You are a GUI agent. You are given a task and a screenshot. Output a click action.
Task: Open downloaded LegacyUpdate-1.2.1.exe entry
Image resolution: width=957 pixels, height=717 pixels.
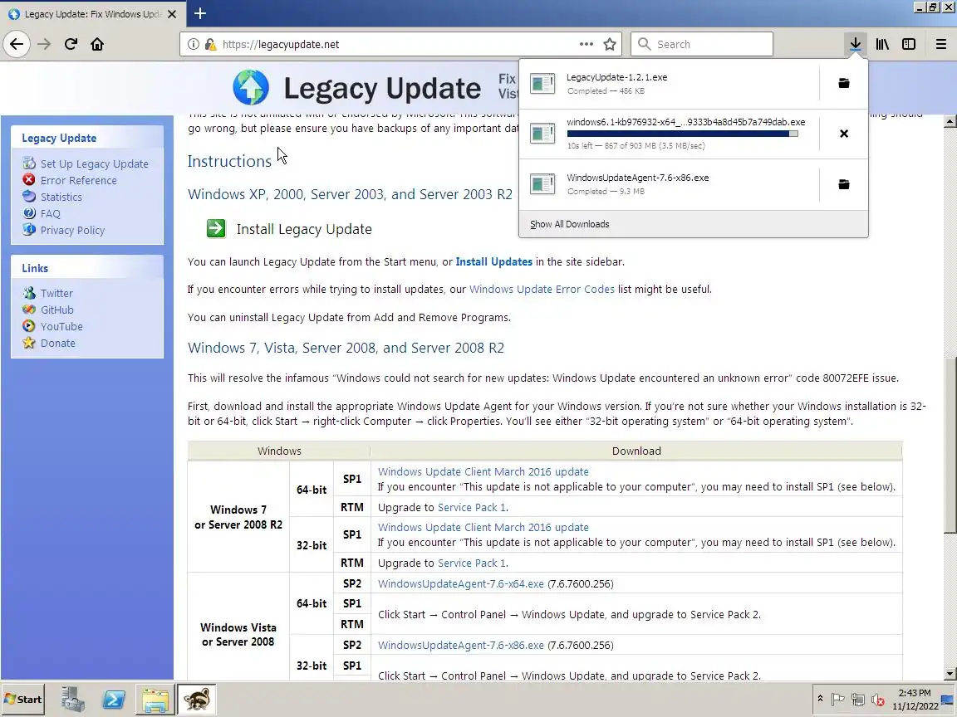tap(670, 84)
